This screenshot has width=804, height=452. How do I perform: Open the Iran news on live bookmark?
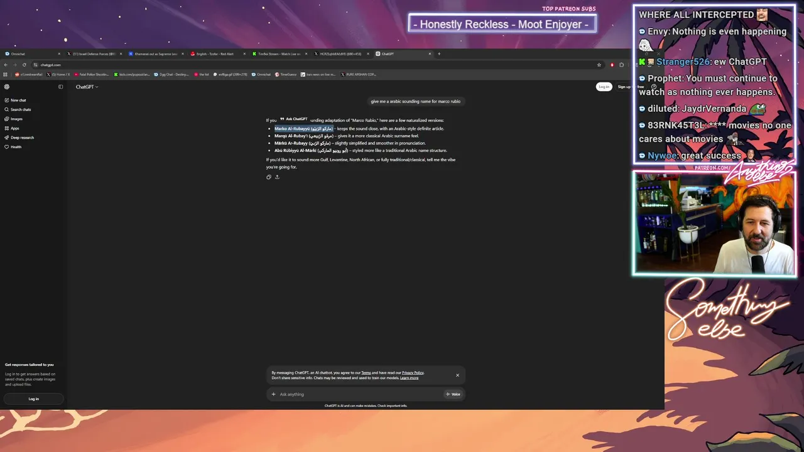tap(318, 75)
